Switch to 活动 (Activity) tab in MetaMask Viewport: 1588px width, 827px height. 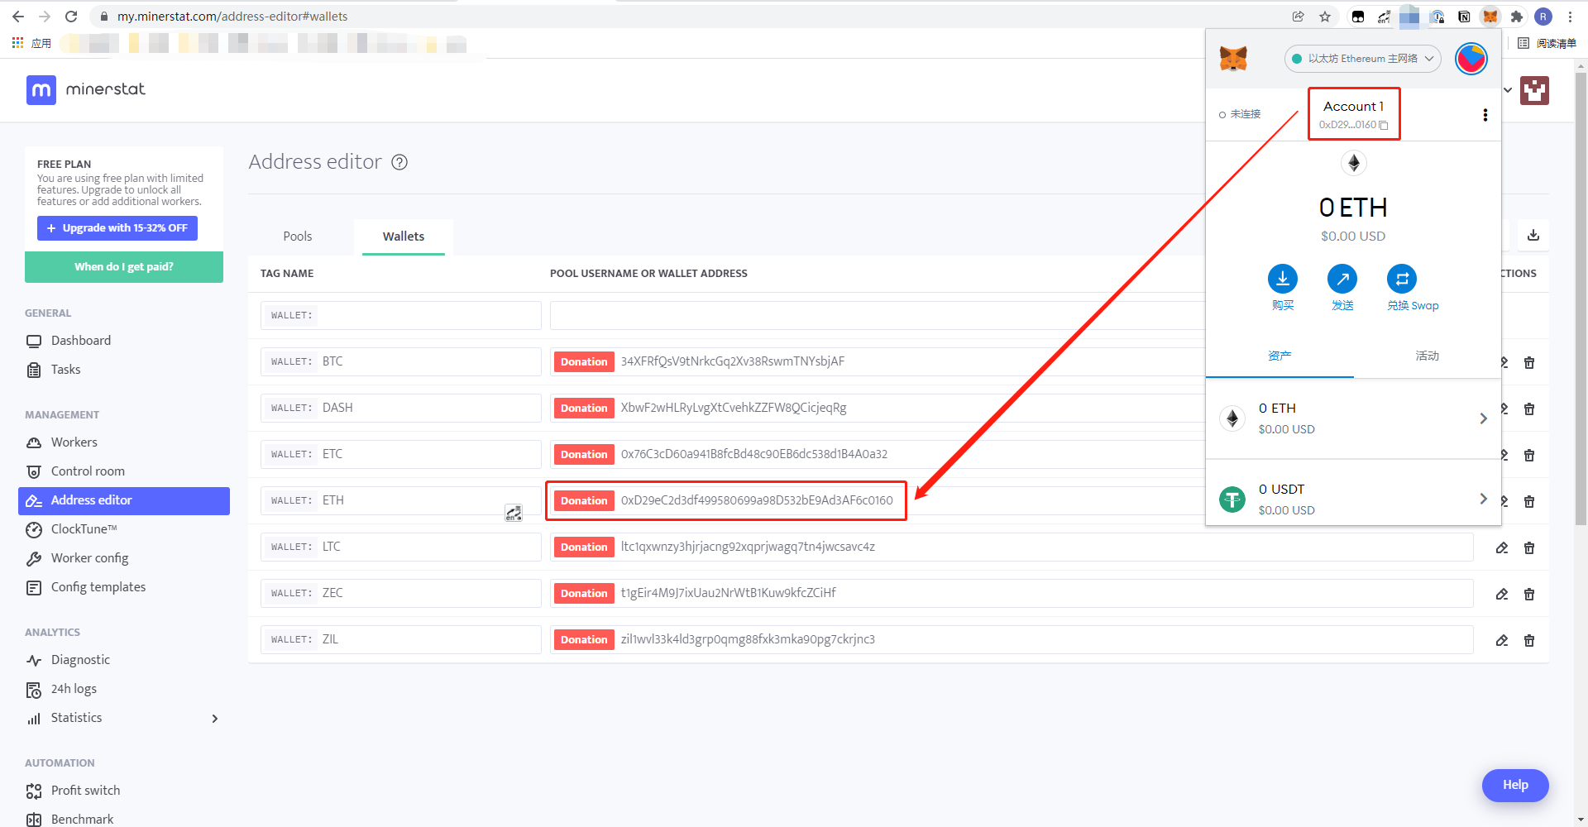pyautogui.click(x=1428, y=356)
